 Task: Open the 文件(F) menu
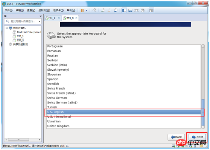9,10
